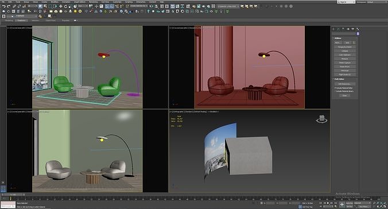The height and width of the screenshot is (209, 388).
Task: Activate the Select and Rotate tool
Action: tap(65, 6)
